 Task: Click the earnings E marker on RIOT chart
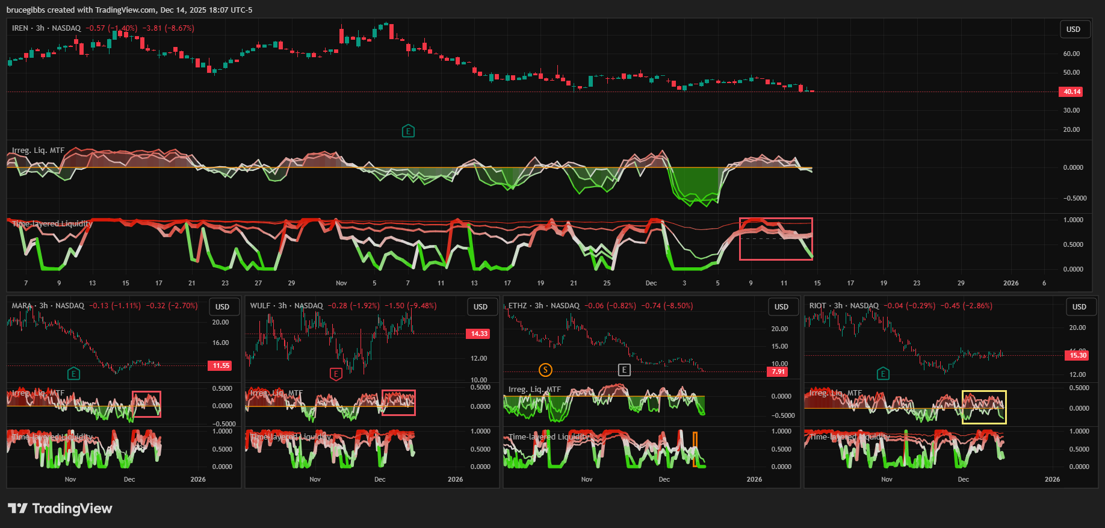pyautogui.click(x=883, y=374)
